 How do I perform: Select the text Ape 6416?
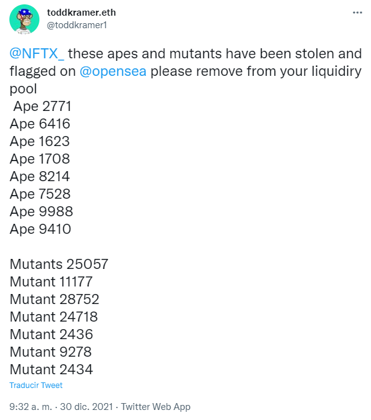click(x=40, y=123)
